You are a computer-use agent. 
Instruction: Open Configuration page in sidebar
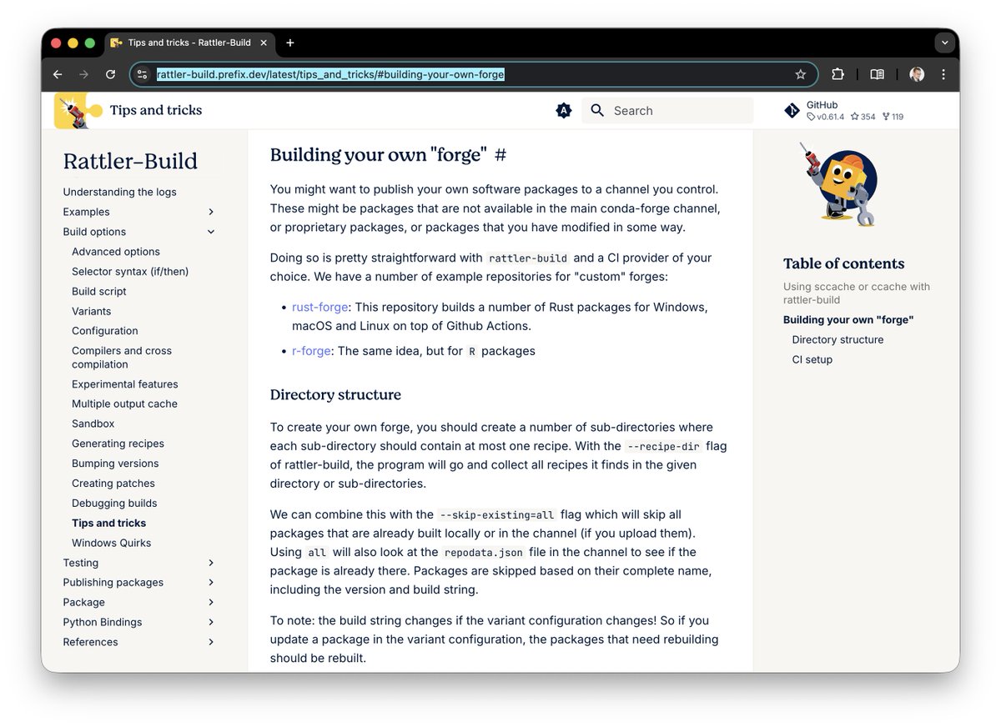coord(105,331)
